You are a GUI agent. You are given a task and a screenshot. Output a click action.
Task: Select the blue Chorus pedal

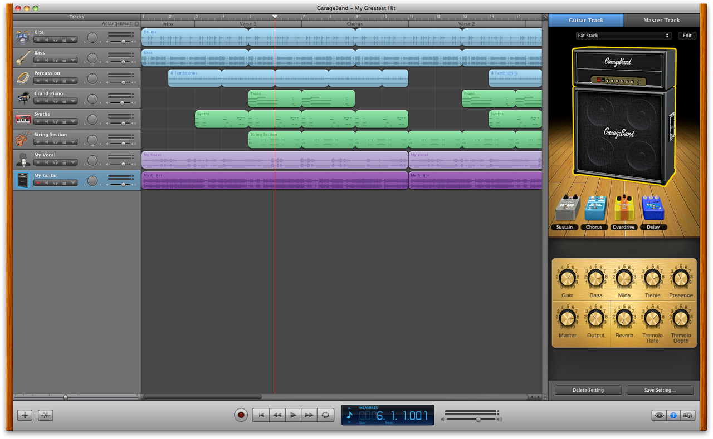point(595,209)
